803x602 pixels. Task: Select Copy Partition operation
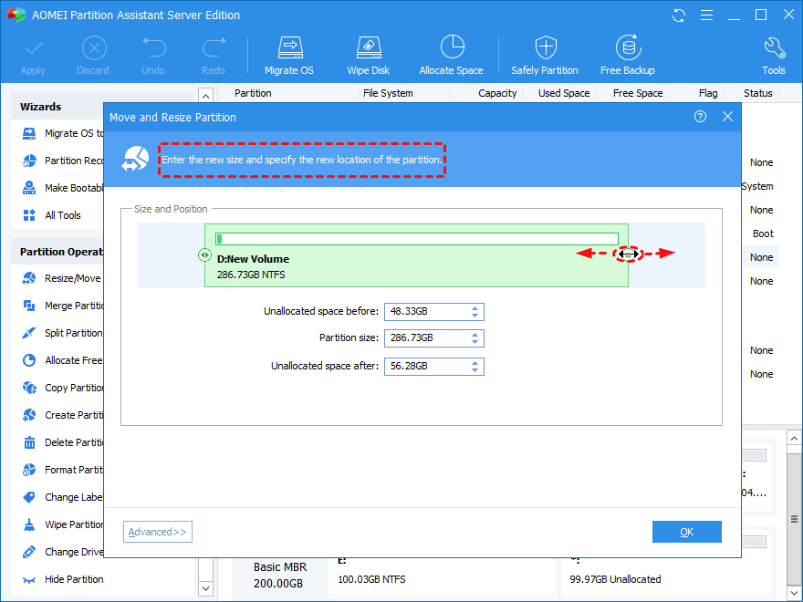pos(62,388)
